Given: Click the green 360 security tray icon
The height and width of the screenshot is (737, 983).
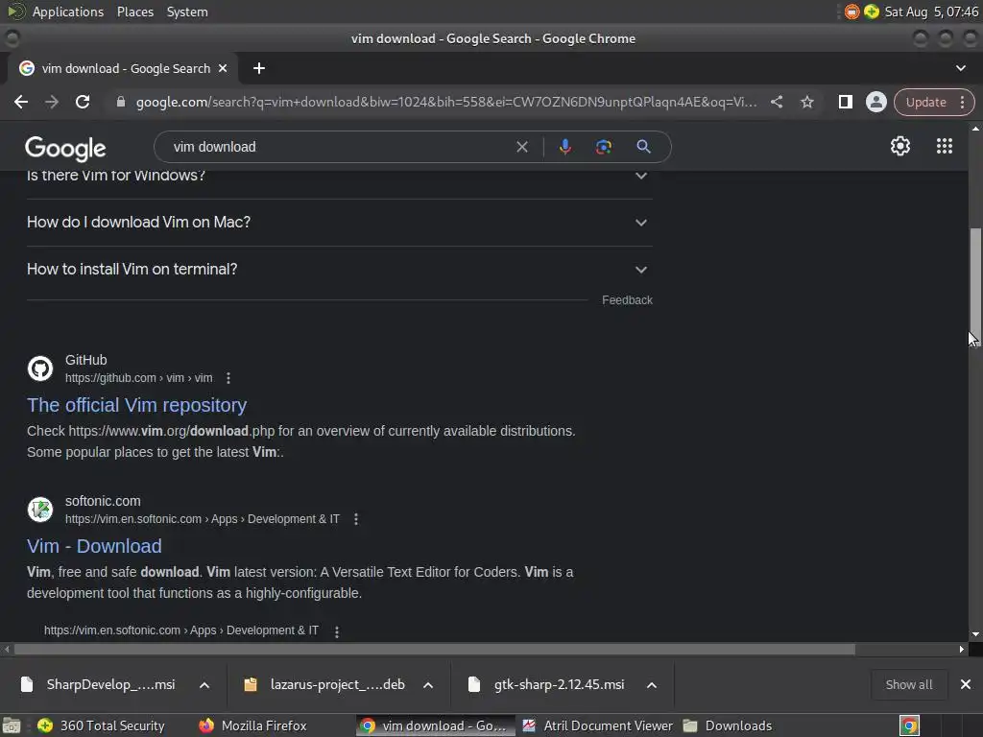Looking at the screenshot, I should (871, 12).
